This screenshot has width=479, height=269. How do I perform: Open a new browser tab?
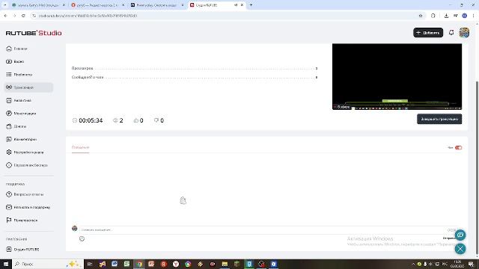coord(251,5)
